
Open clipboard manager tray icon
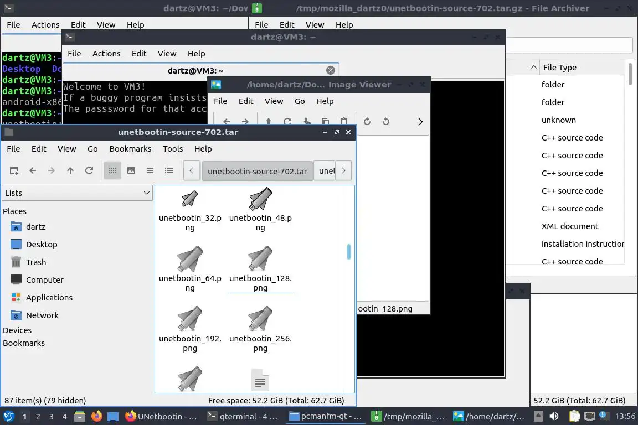tap(574, 417)
